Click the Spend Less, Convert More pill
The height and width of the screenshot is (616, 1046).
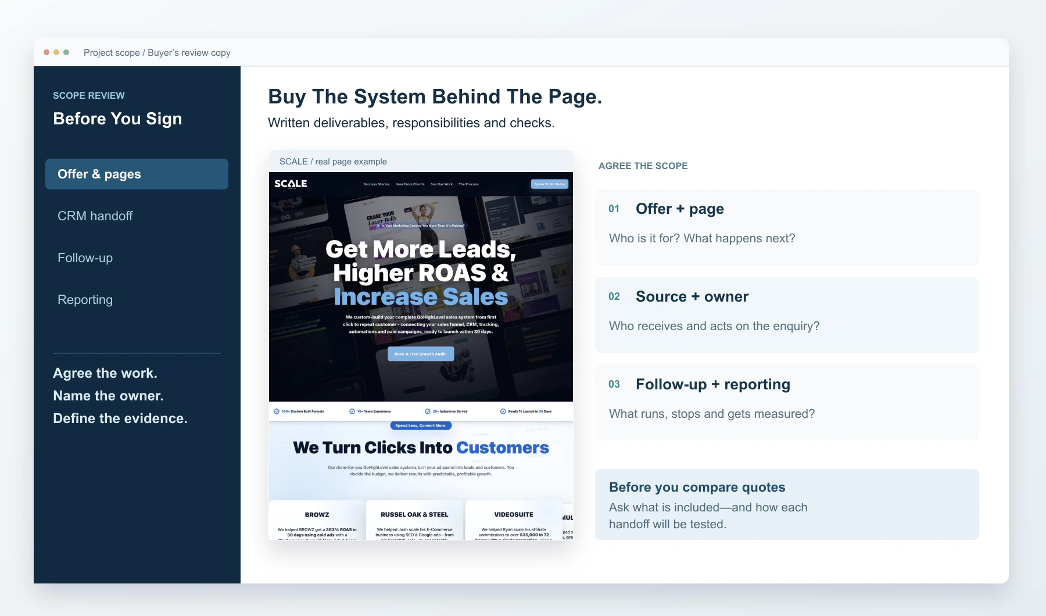point(421,425)
